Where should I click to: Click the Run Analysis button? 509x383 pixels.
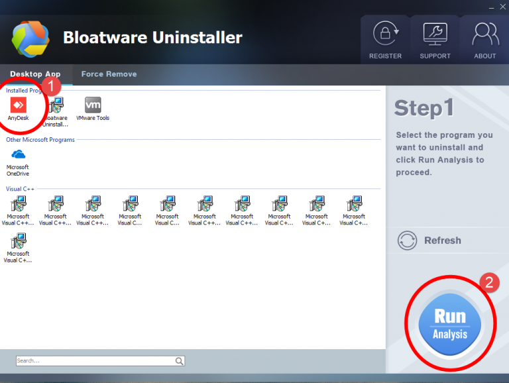(450, 324)
